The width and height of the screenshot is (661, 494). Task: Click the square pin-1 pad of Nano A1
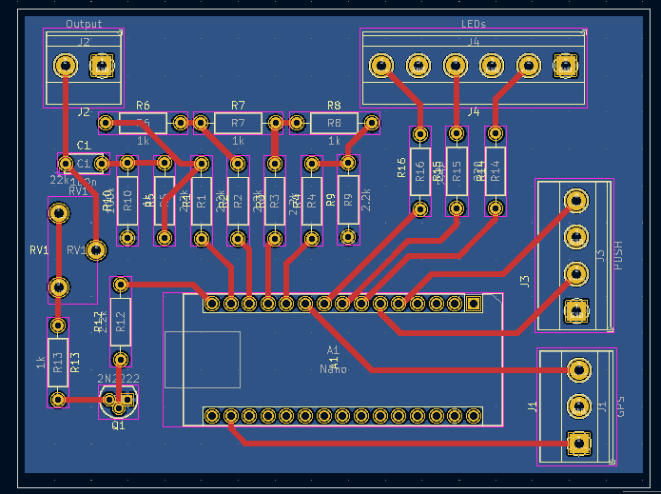pos(474,304)
